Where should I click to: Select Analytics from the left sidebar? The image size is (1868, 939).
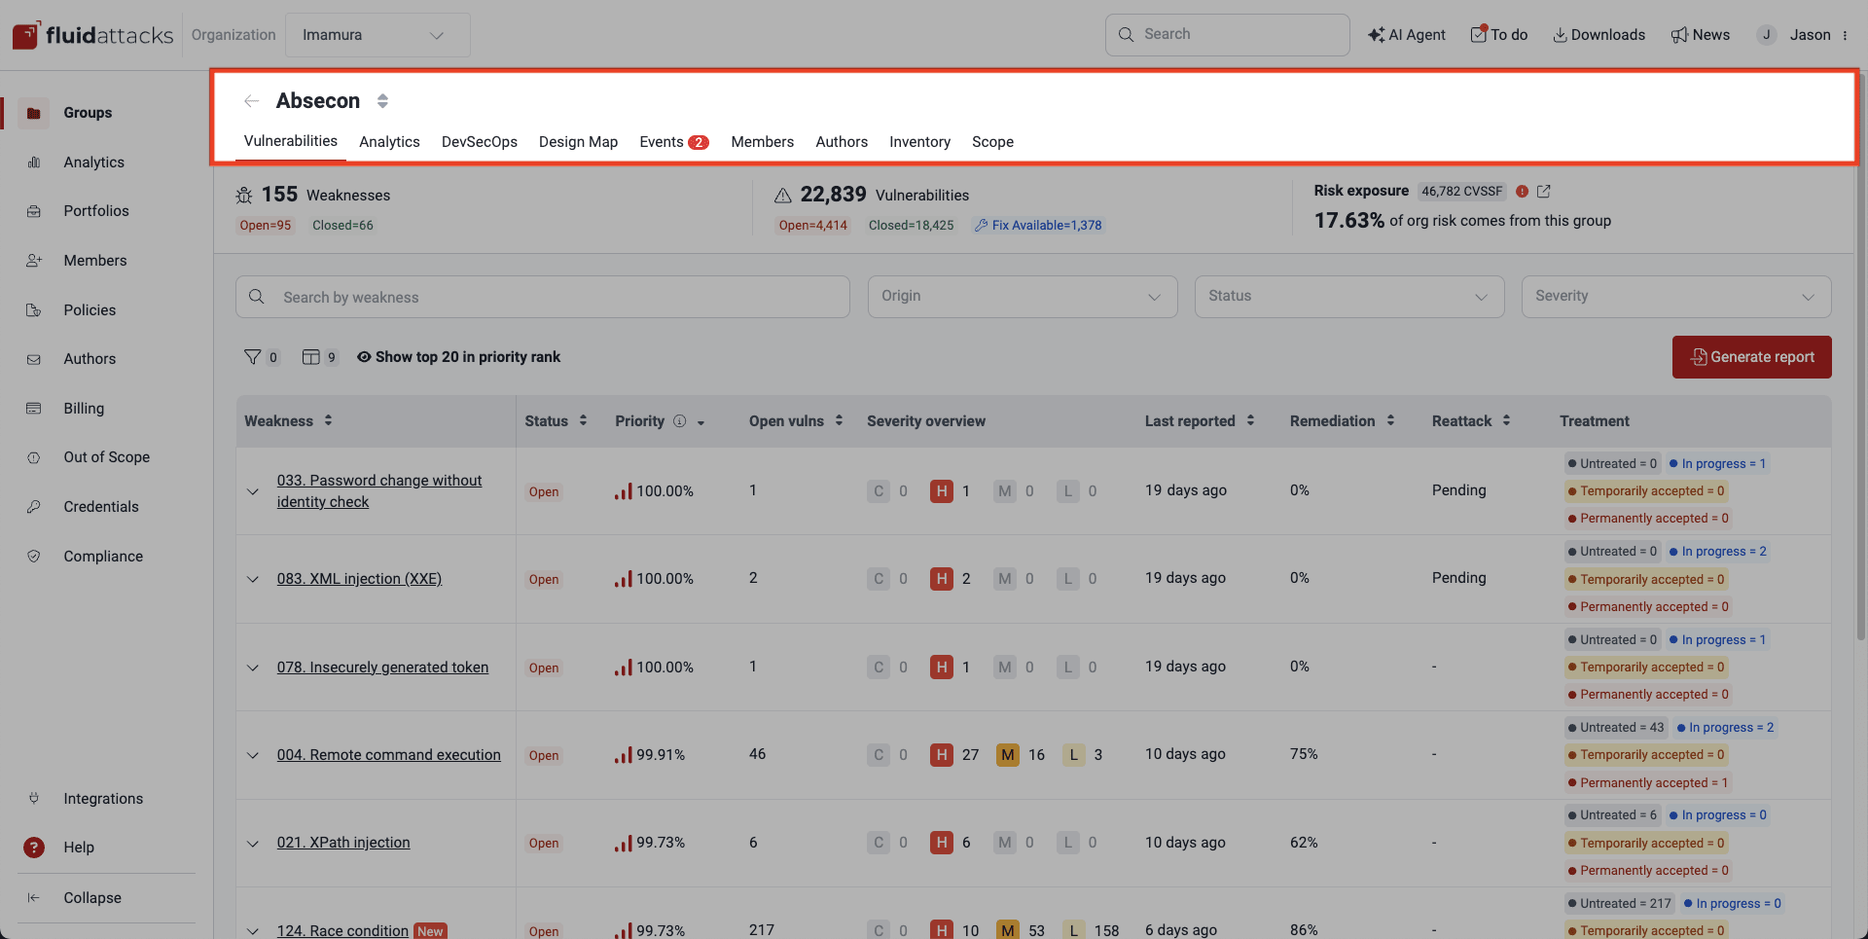click(x=94, y=162)
